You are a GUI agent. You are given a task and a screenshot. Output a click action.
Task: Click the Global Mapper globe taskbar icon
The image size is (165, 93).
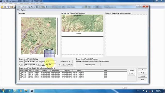point(32,91)
